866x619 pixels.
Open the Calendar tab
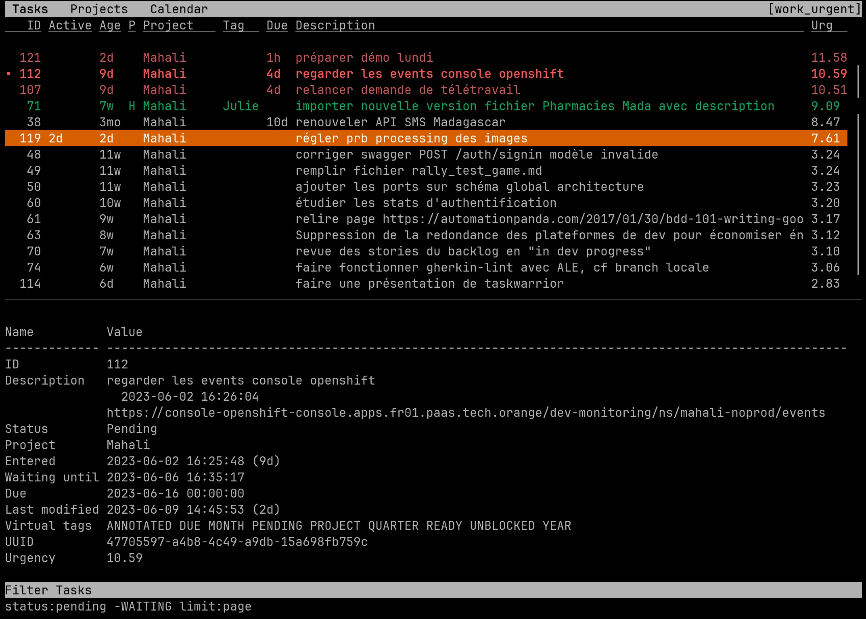[179, 9]
